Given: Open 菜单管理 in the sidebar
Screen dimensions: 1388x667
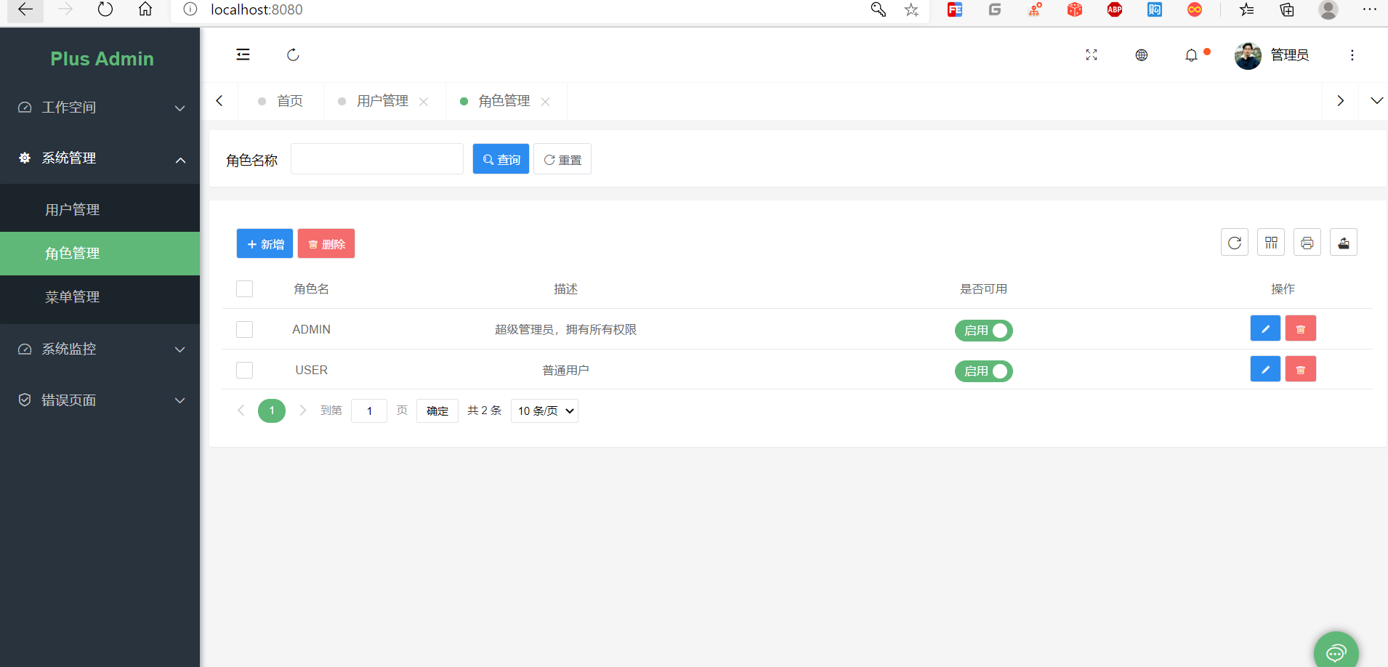Looking at the screenshot, I should pos(100,297).
